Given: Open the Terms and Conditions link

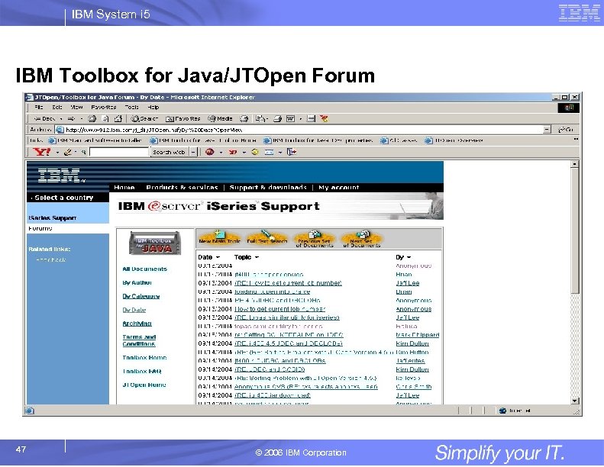Looking at the screenshot, I should click(139, 340).
